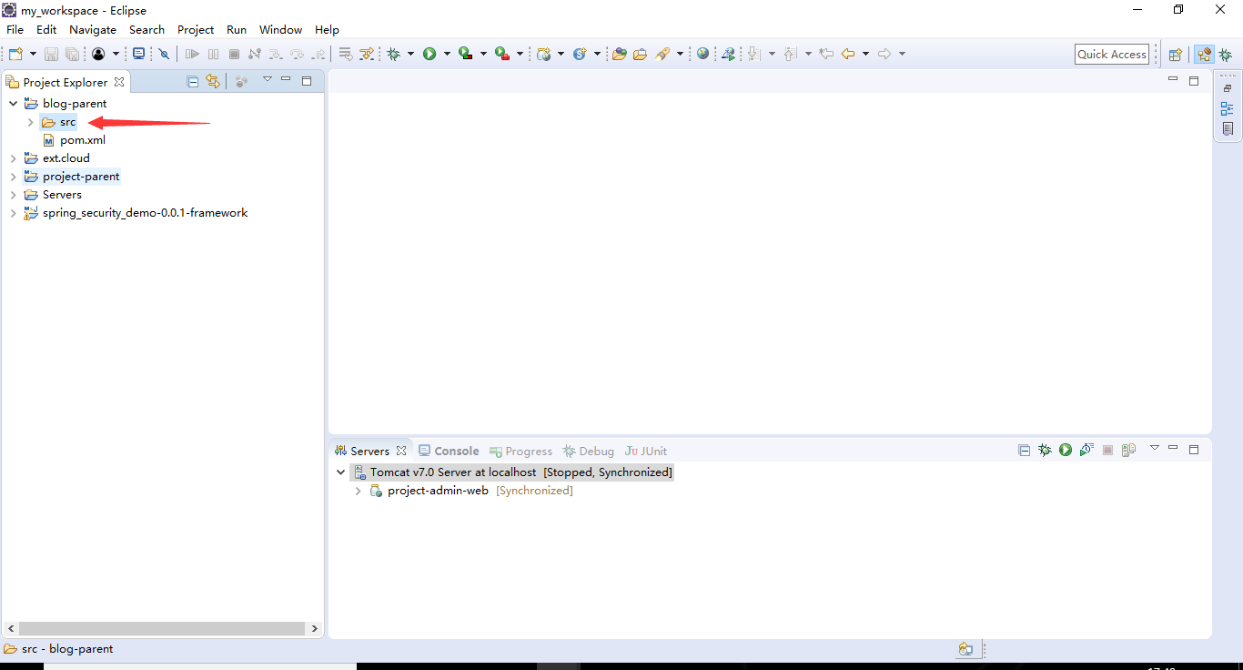
Task: Click the Save All toolbar icon
Action: (x=72, y=54)
